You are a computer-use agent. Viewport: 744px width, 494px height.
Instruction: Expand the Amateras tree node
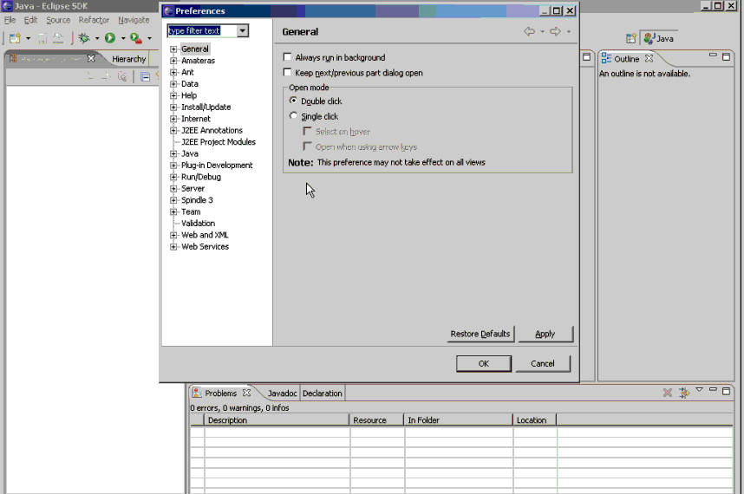173,61
